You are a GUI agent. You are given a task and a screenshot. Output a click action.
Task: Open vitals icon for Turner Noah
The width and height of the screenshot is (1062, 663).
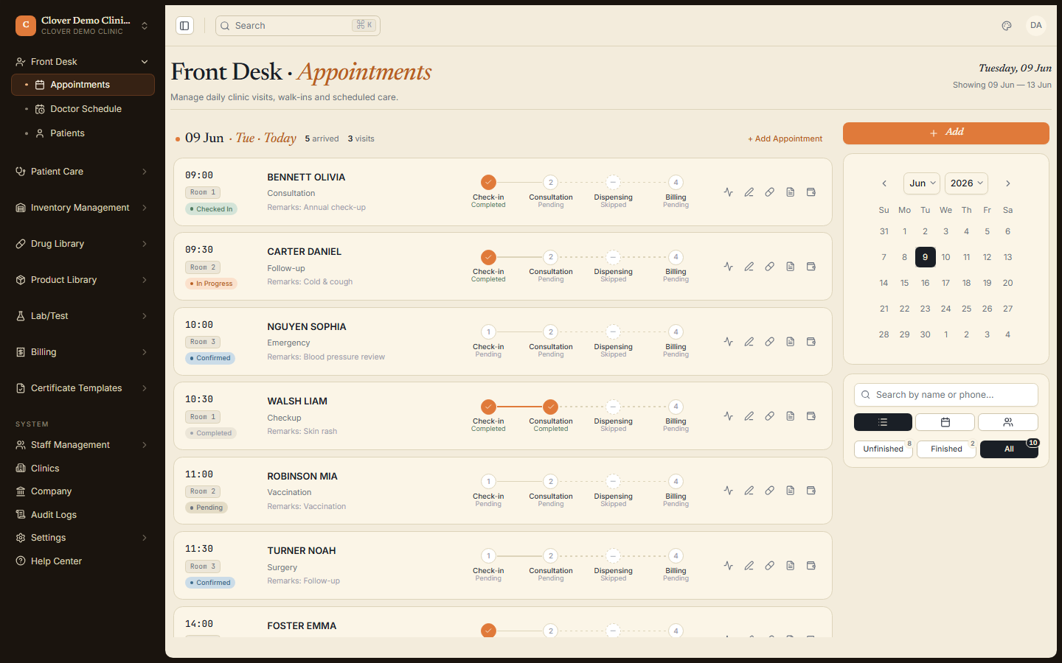728,566
